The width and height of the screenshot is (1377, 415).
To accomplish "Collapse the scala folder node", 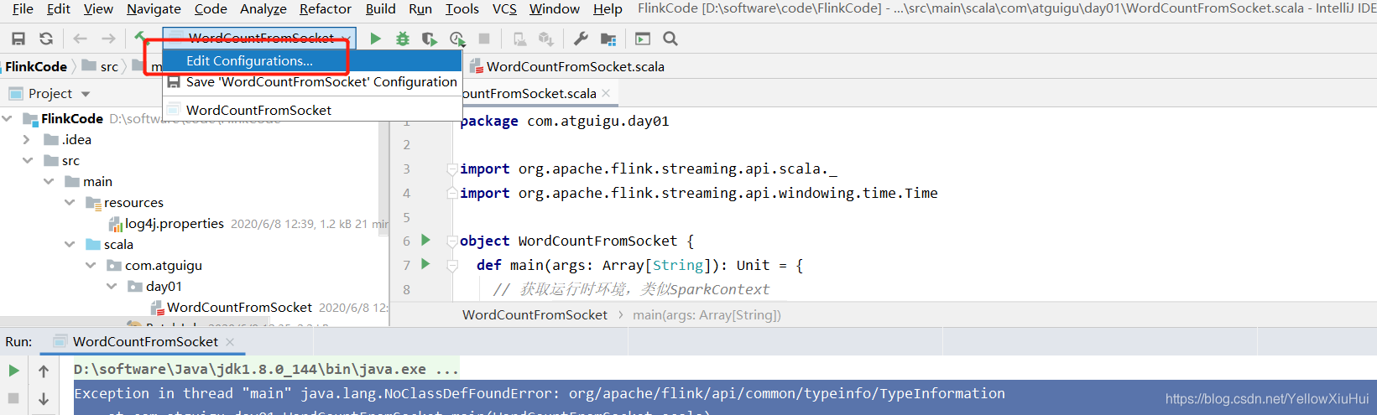I will [x=70, y=244].
